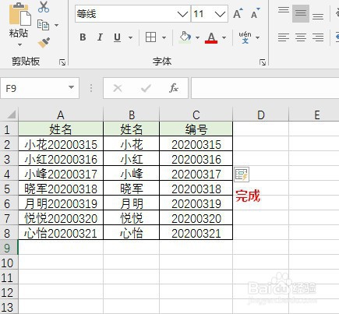Toggle bold formatting
The width and height of the screenshot is (339, 314).
[x=83, y=37]
